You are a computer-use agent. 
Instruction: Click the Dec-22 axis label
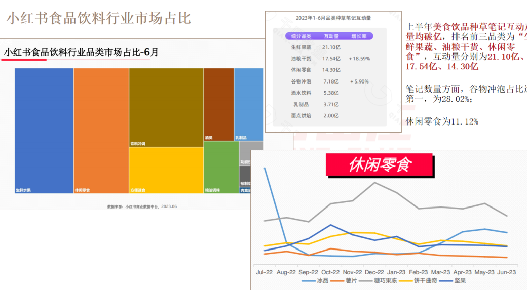[374, 272]
